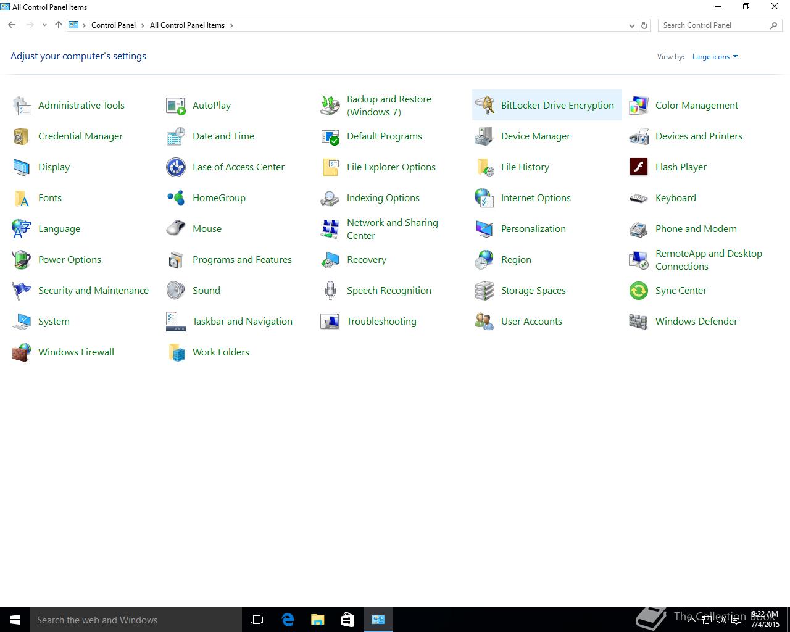Click Programs and Features link
Viewport: 790px width, 632px height.
click(242, 260)
